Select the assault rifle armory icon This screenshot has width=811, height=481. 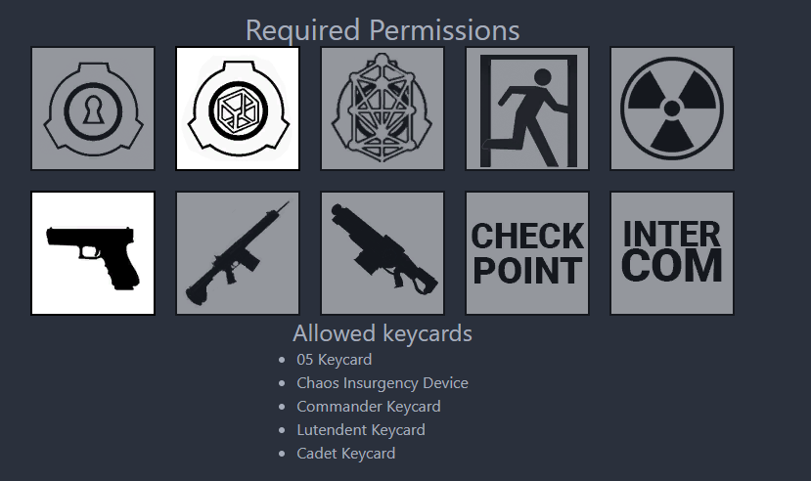[238, 253]
